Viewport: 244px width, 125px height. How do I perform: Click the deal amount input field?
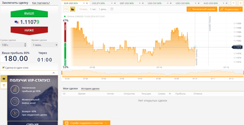pos(14,45)
